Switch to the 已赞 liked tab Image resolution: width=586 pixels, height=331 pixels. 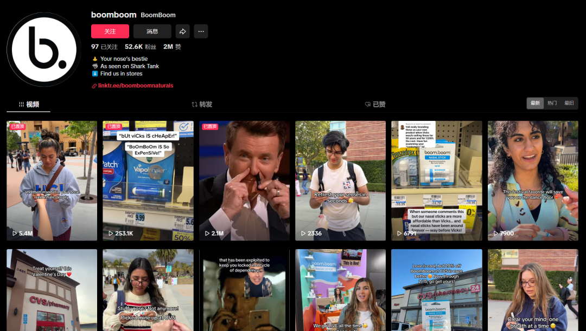coord(375,105)
